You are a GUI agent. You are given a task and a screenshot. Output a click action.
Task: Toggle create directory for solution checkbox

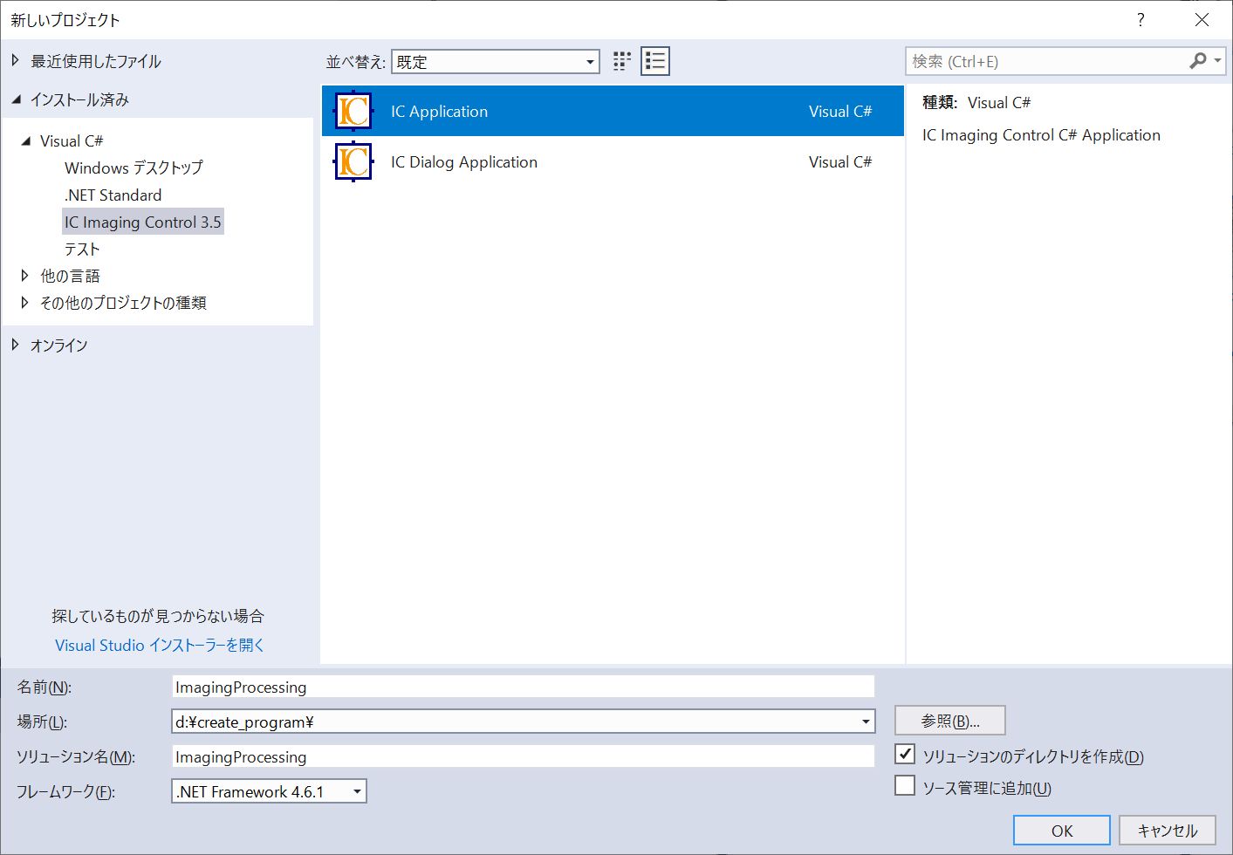[906, 754]
